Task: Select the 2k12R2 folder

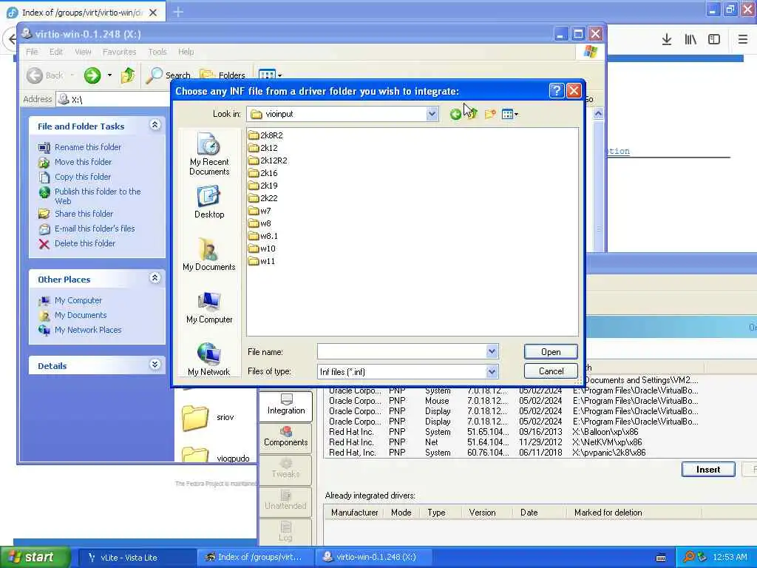Action: pos(268,160)
